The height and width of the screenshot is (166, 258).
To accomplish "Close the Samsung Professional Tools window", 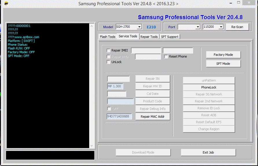I will [x=249, y=3].
